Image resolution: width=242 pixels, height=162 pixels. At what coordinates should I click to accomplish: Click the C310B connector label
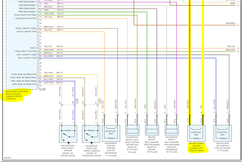tap(42, 89)
